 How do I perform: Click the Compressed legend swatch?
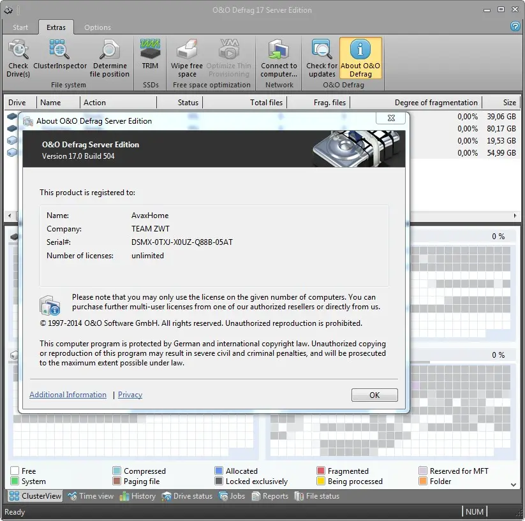pyautogui.click(x=117, y=471)
